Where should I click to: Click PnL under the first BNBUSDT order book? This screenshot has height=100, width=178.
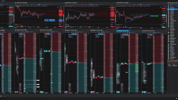(86, 93)
